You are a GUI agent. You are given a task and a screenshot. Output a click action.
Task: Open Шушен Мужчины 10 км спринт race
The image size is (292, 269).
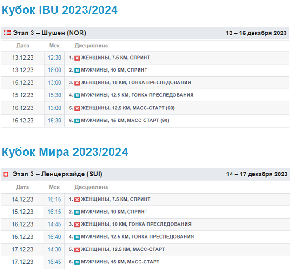click(x=114, y=70)
